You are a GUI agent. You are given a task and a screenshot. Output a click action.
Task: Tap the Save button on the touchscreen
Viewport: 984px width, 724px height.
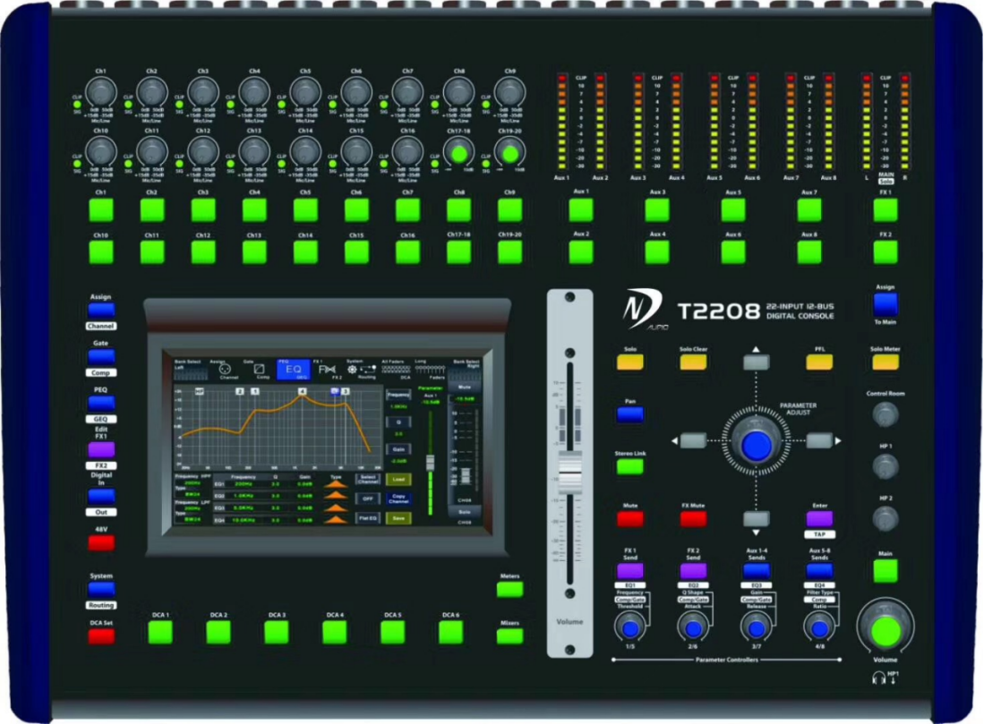click(x=398, y=518)
